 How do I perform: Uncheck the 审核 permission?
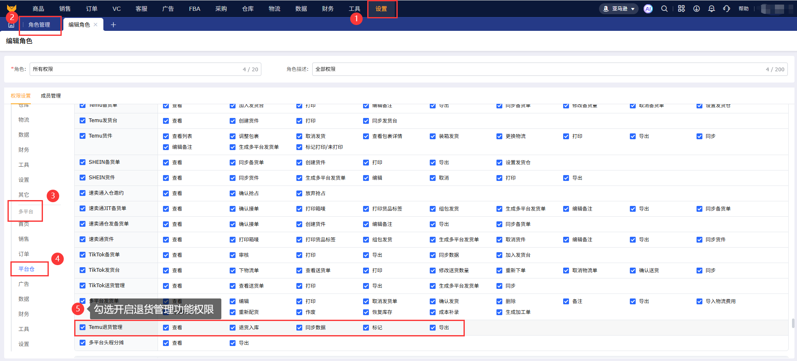233,255
